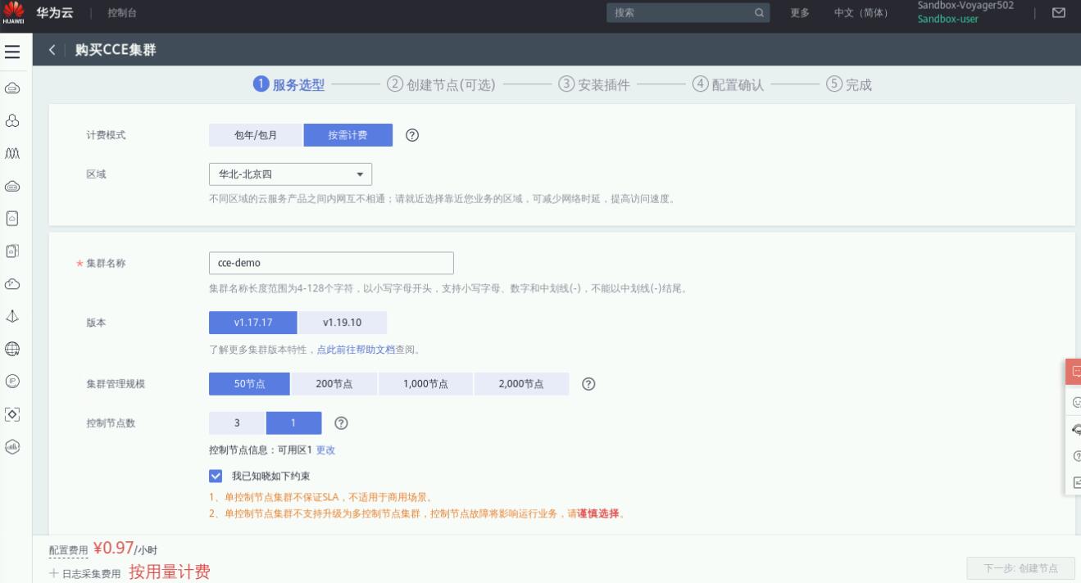
Task: Go to step 4 配置确认
Action: 728,85
